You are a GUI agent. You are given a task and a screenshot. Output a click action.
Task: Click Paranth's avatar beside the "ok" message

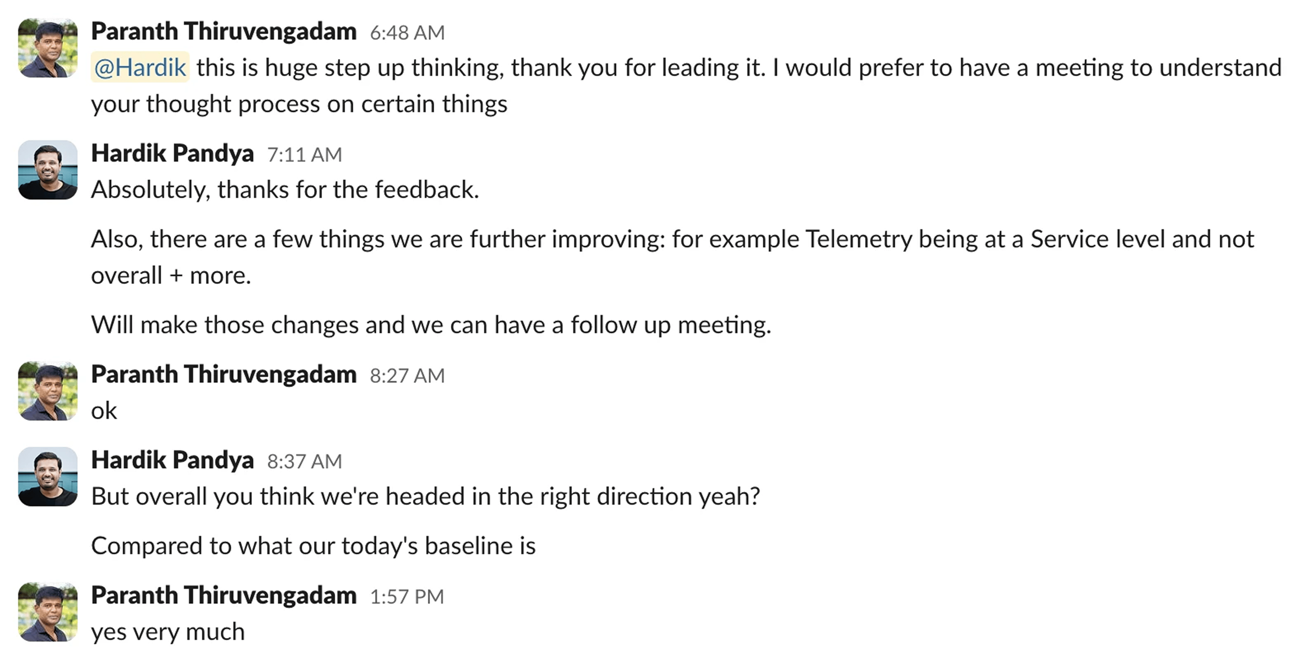(47, 390)
